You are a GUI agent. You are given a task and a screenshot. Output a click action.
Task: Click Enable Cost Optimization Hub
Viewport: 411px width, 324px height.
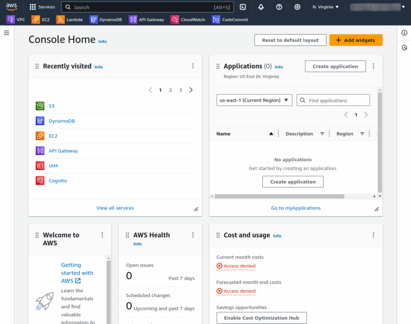tap(262, 318)
